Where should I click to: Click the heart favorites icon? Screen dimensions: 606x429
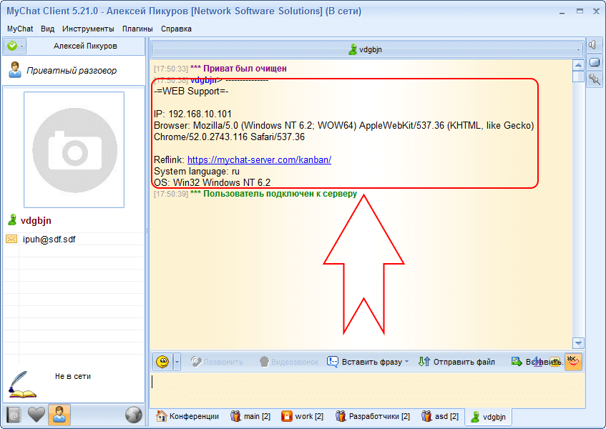point(35,414)
